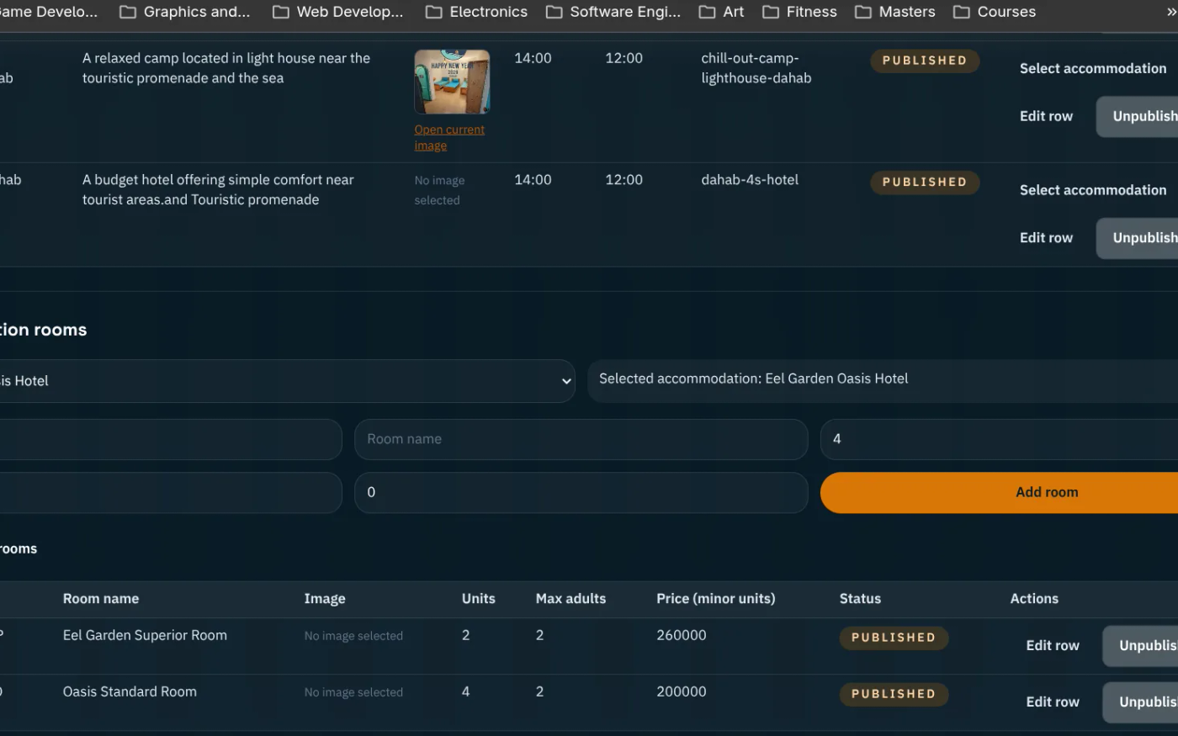Open current image for the lighthouse camp
The width and height of the screenshot is (1178, 736).
(448, 136)
